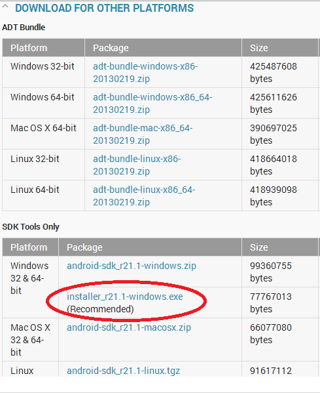The image size is (320, 393).
Task: Click the 99360755 bytes size cell
Action: [x=280, y=272]
